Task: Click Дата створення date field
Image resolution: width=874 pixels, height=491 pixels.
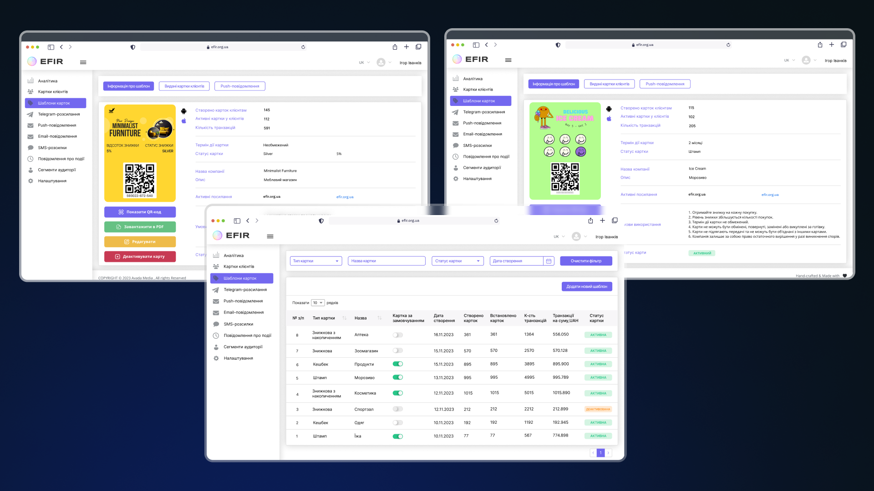Action: point(517,261)
